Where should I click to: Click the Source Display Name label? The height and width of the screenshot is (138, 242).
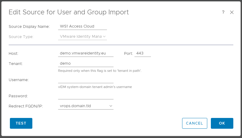29,27
